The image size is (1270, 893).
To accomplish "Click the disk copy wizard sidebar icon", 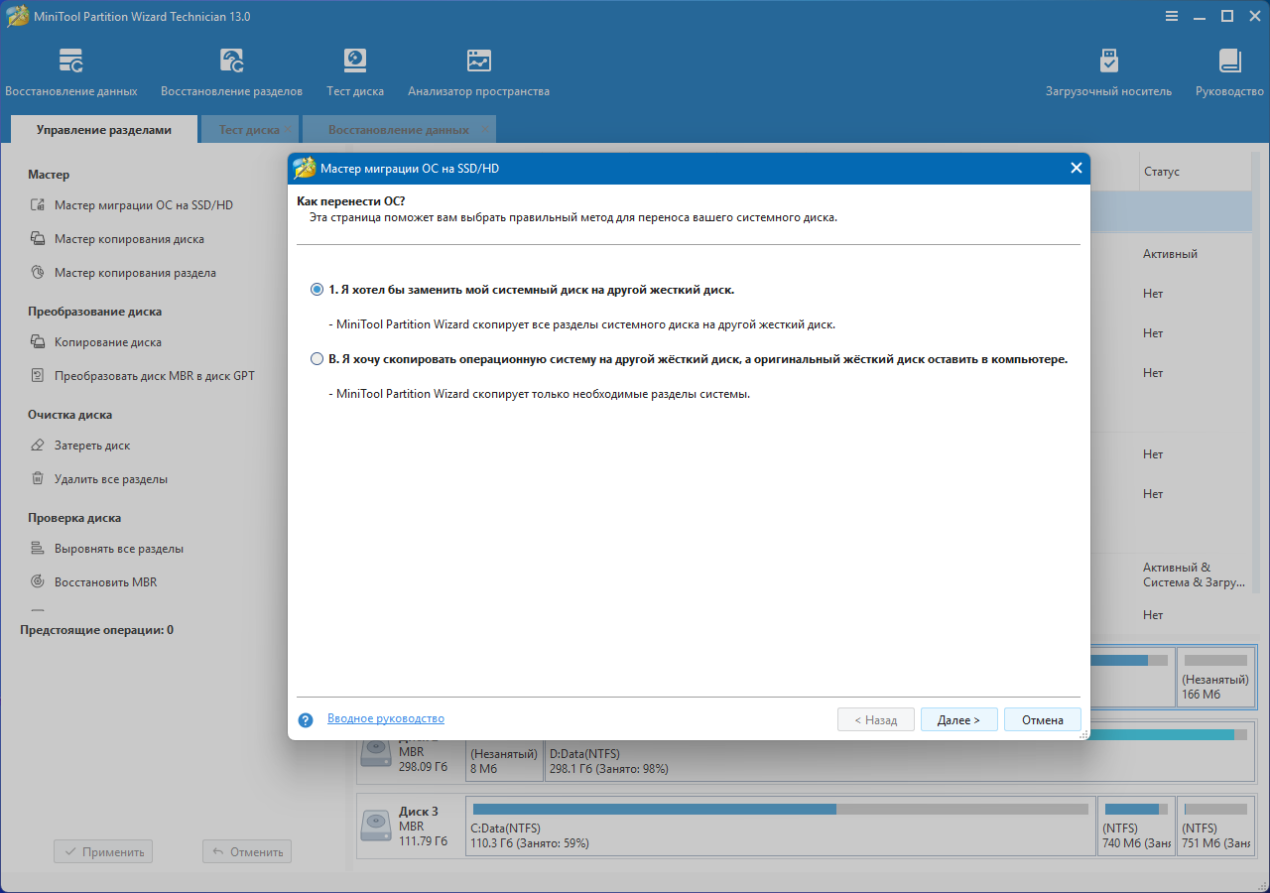I will coord(38,239).
